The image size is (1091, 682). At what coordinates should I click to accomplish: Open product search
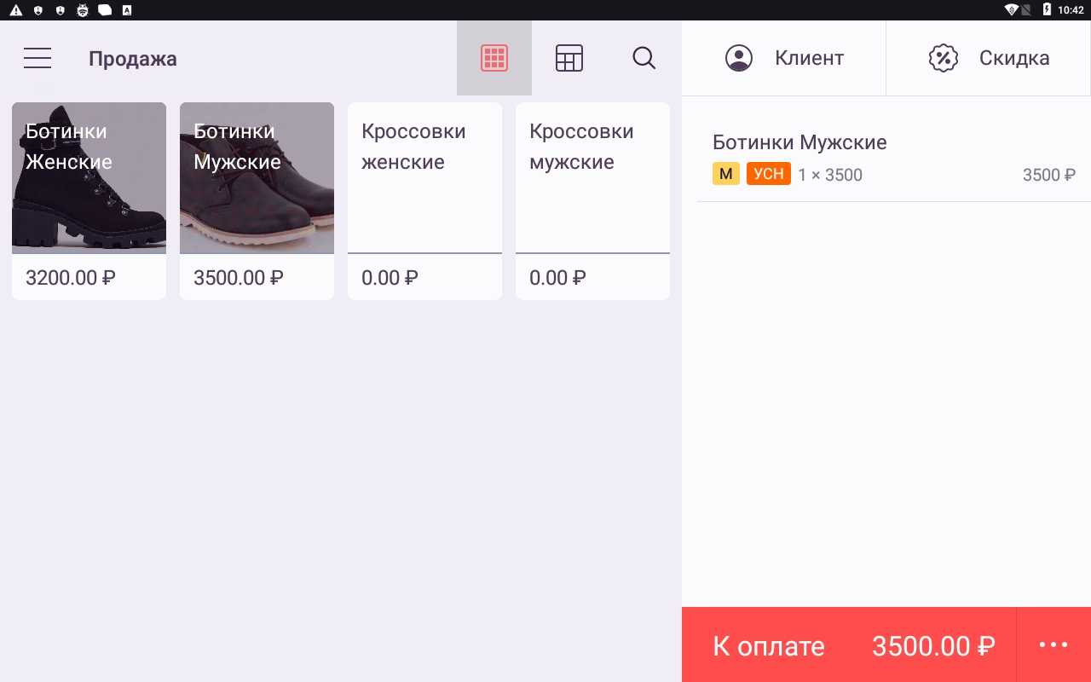point(644,58)
